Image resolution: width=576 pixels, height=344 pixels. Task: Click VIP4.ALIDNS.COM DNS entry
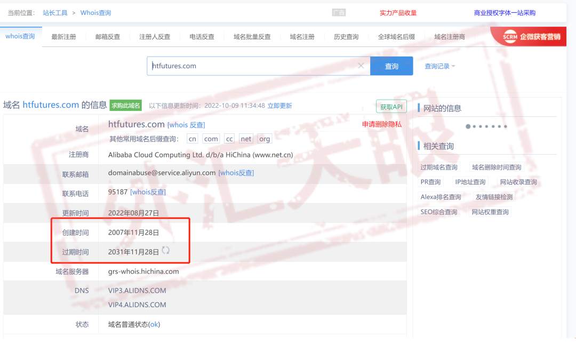(137, 305)
